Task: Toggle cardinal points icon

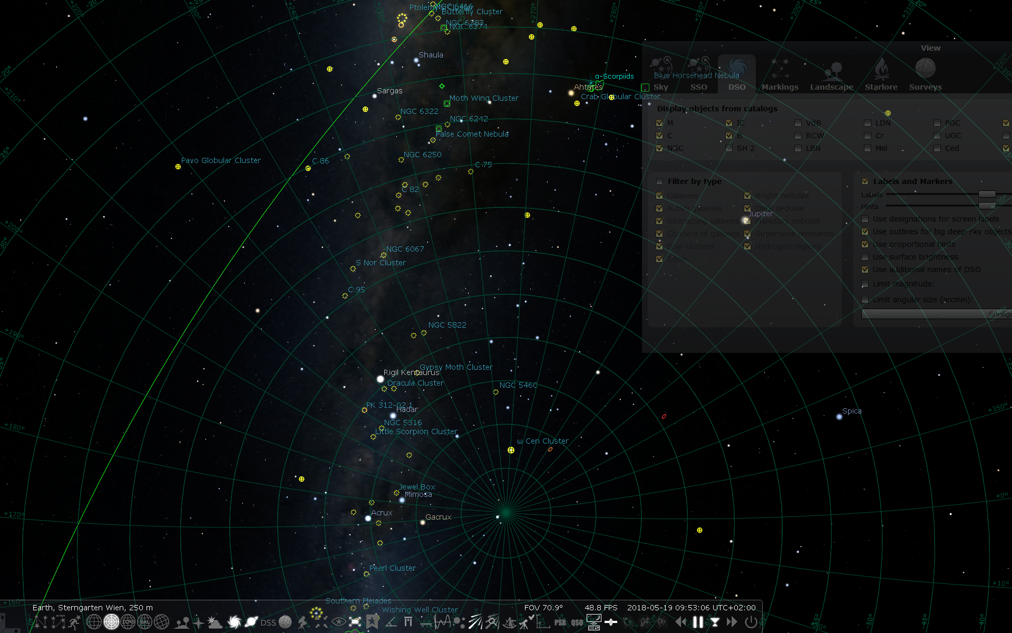Action: click(198, 622)
